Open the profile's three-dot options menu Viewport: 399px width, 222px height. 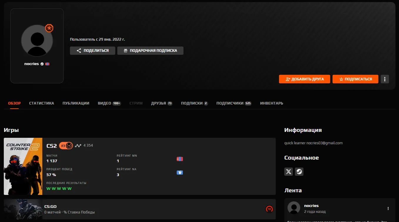pyautogui.click(x=385, y=79)
